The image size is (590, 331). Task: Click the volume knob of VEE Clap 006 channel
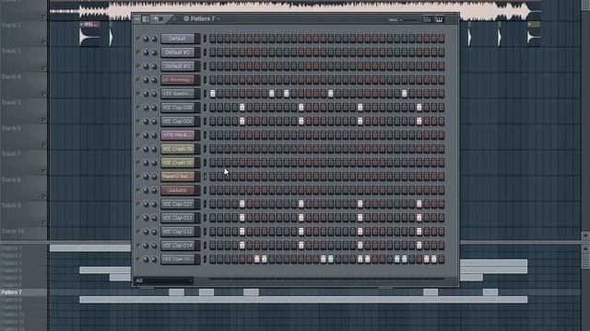coord(154,121)
